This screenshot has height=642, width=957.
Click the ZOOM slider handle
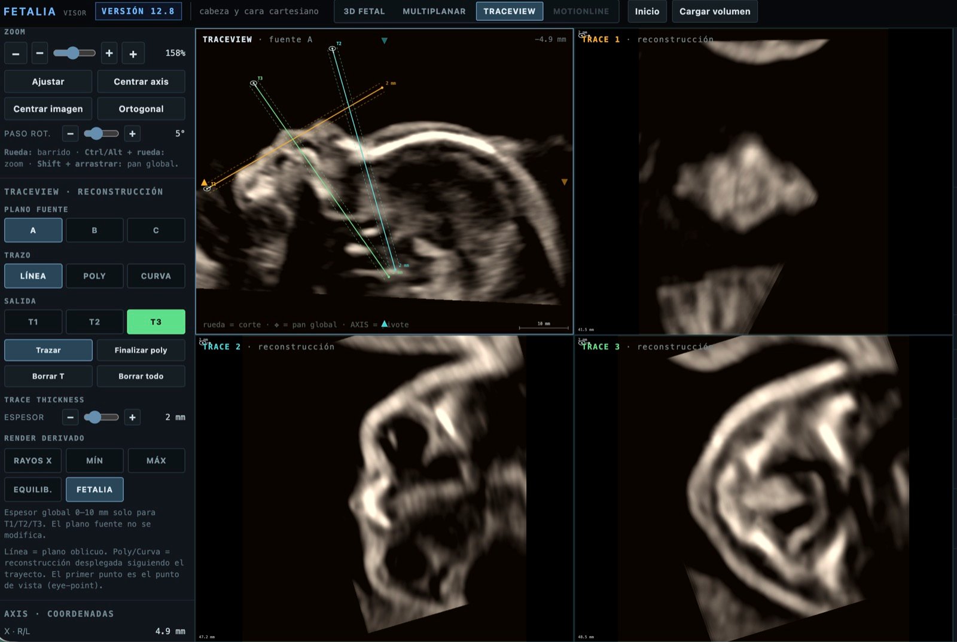click(x=73, y=53)
